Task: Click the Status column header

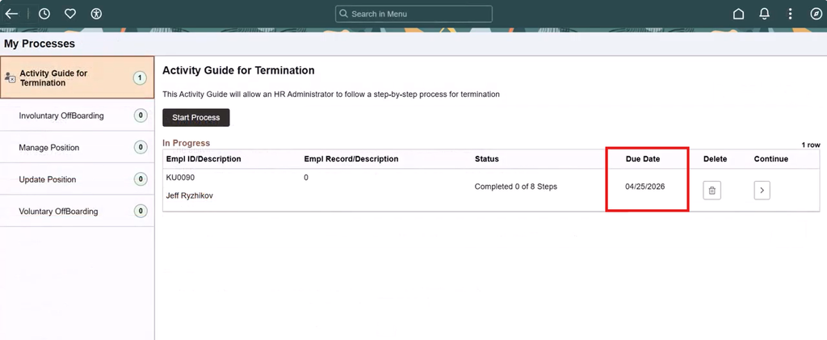Action: point(486,158)
